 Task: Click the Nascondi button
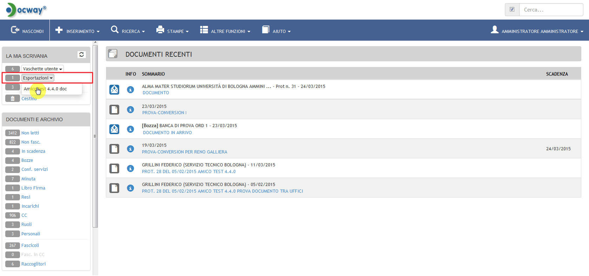[27, 31]
